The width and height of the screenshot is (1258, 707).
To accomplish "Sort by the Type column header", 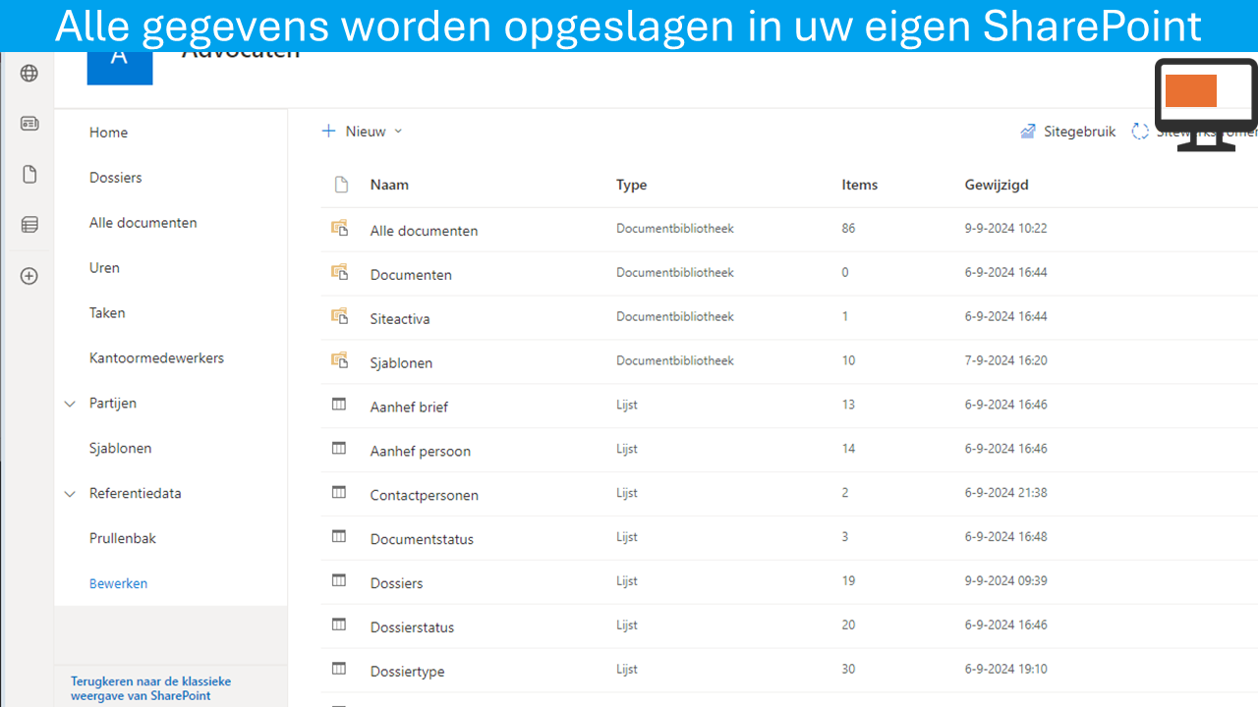I will coord(631,185).
